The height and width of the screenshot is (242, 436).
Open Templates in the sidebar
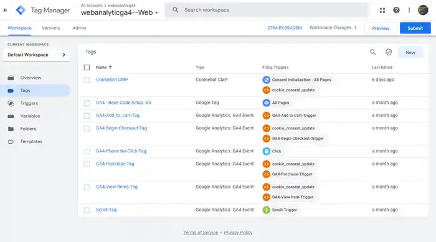coord(31,142)
